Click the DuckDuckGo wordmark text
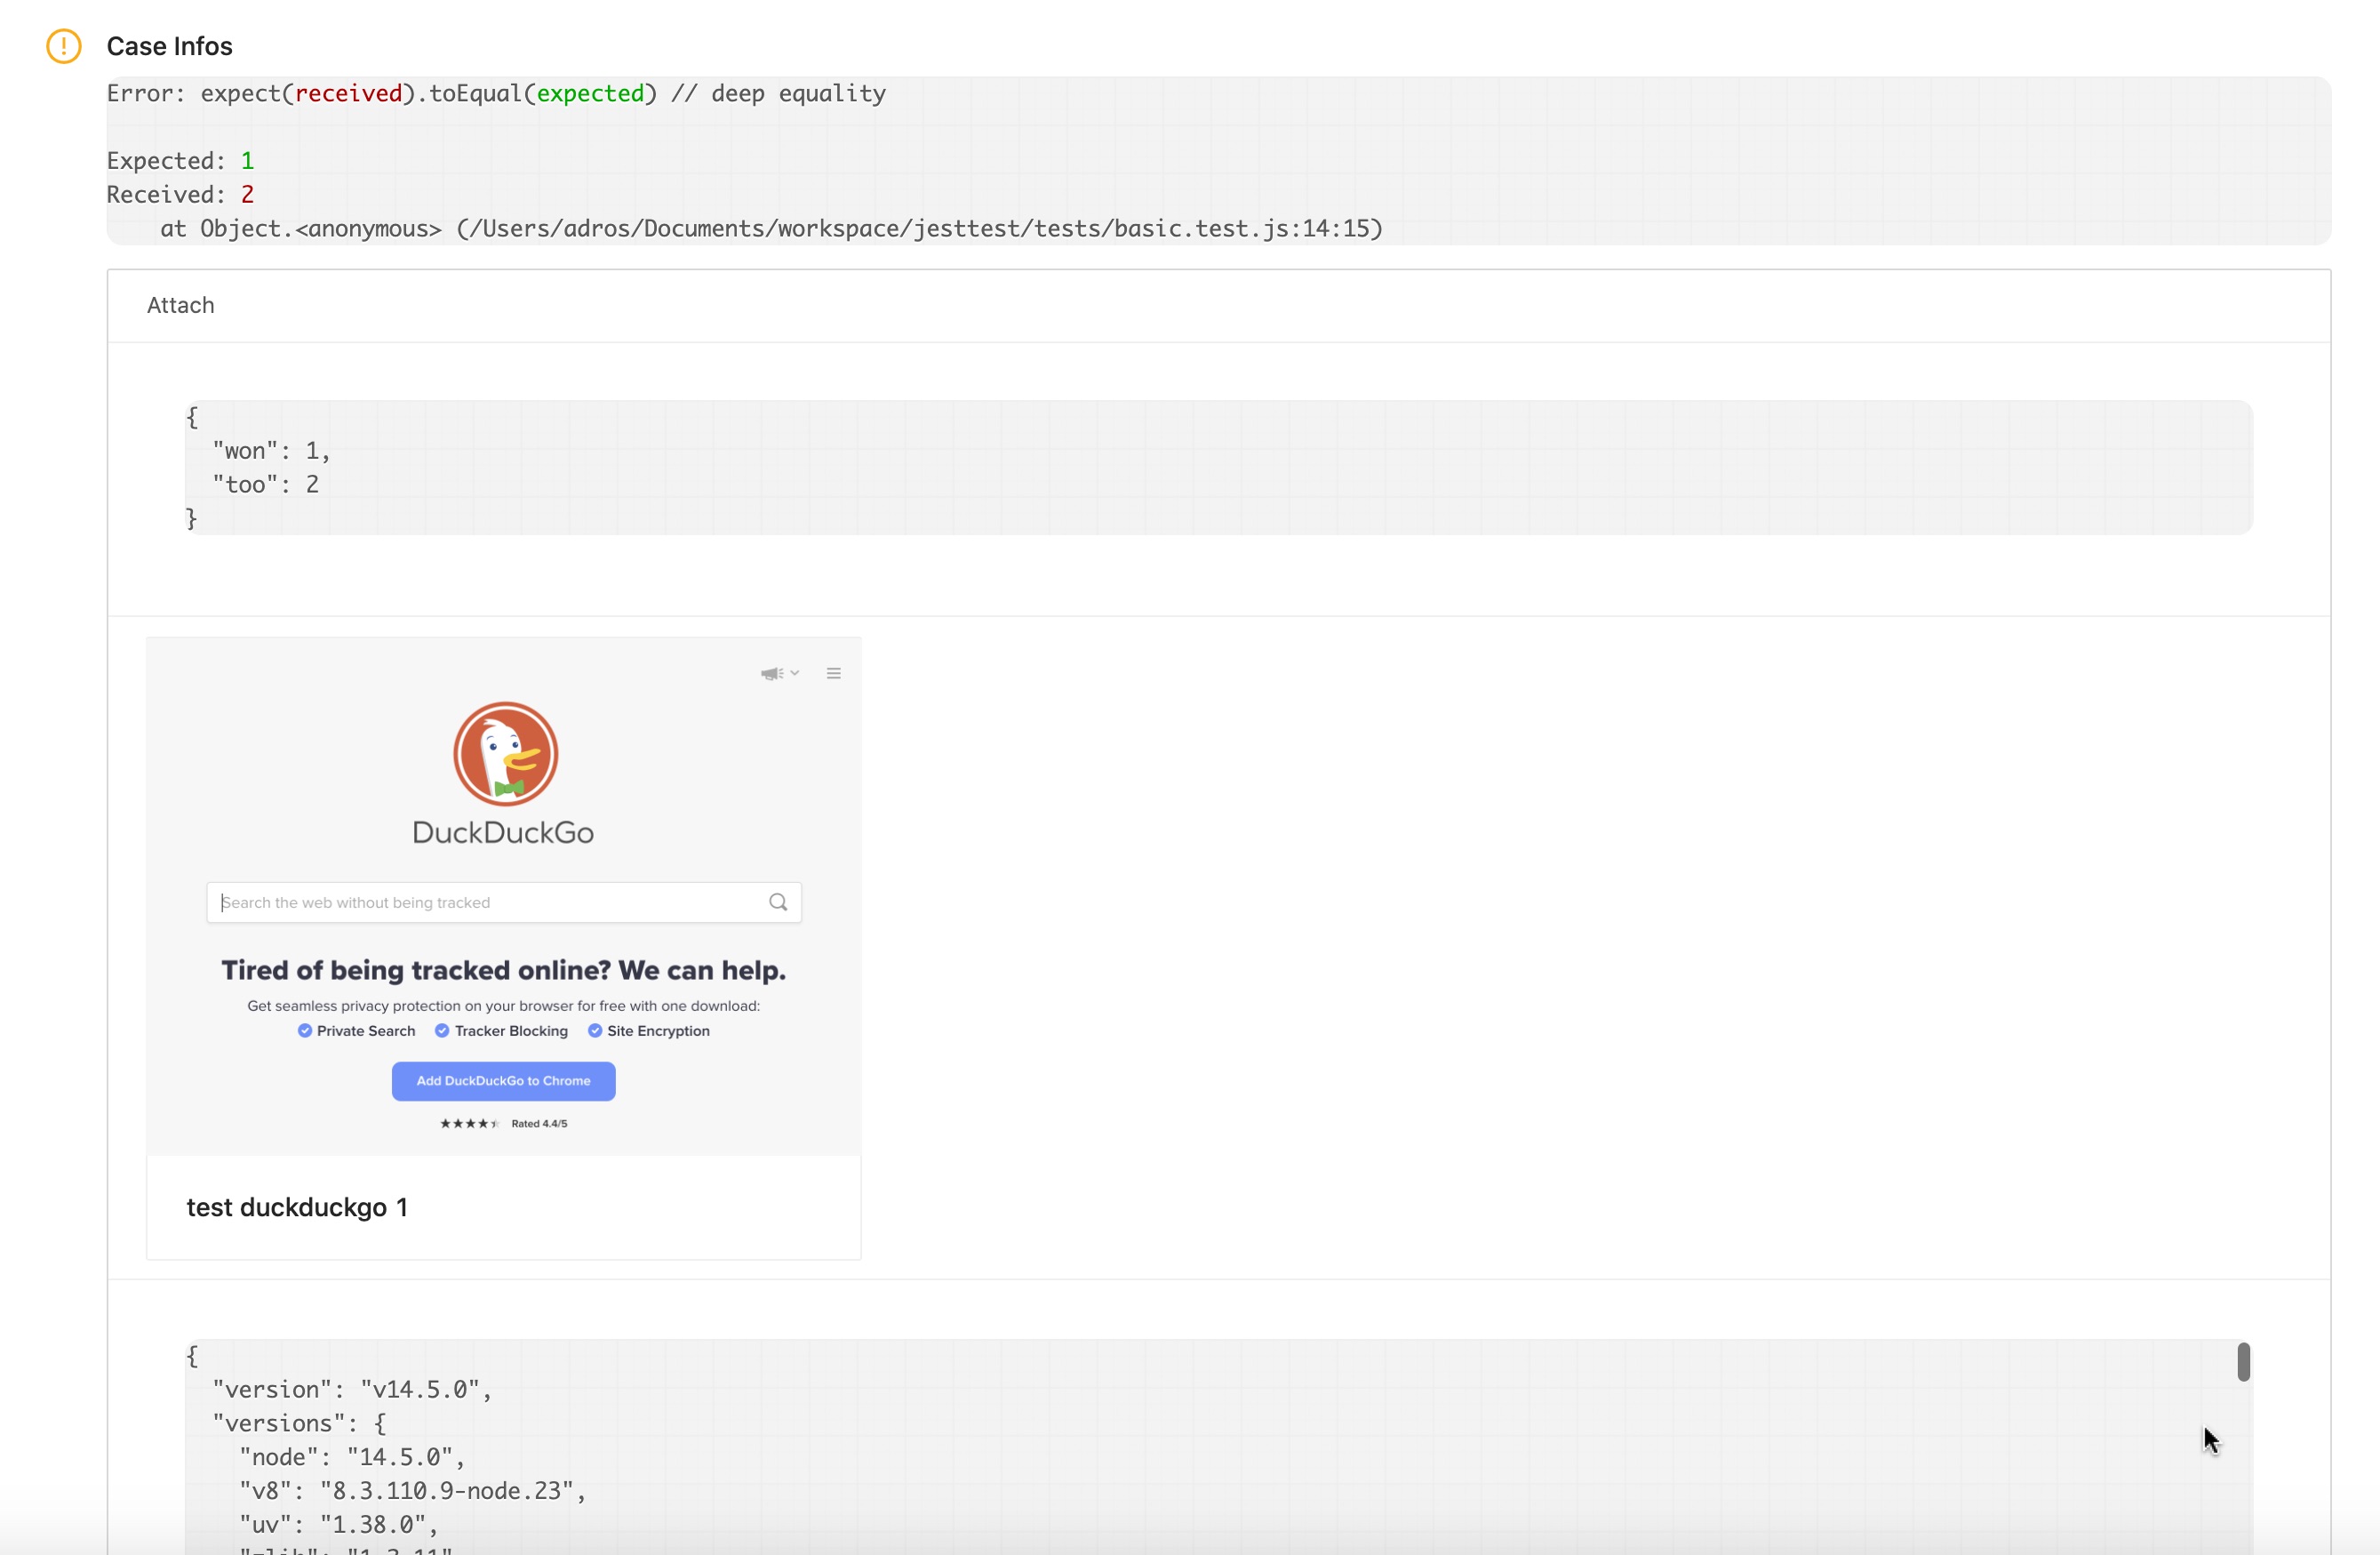This screenshot has height=1555, width=2380. click(x=503, y=832)
